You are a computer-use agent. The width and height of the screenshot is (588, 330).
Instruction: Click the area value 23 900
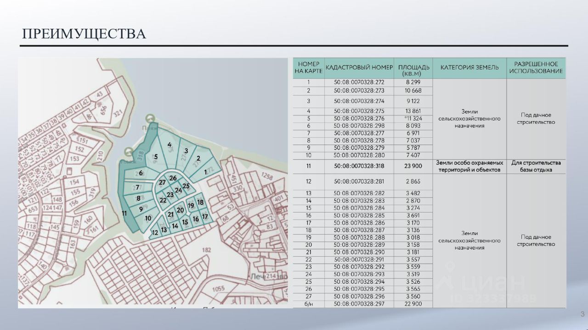[x=413, y=166]
